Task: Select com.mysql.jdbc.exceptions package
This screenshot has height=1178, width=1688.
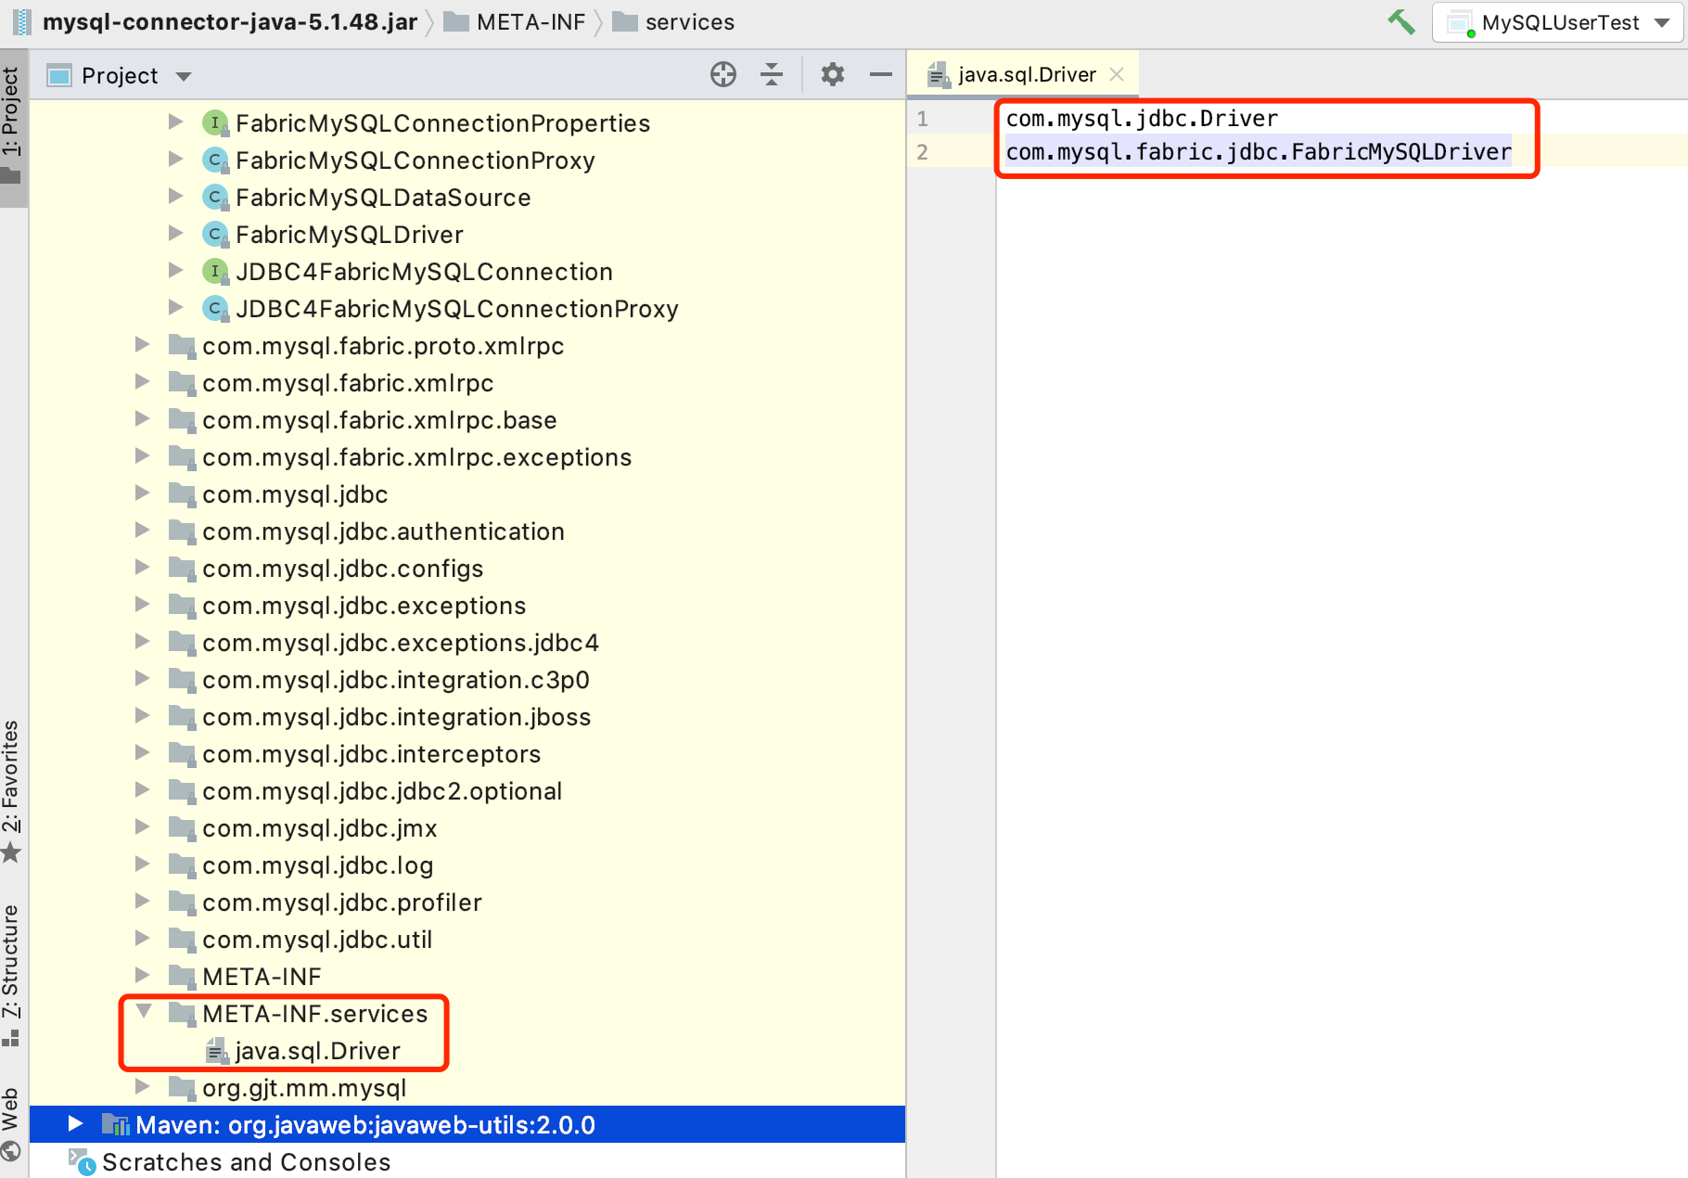Action: pos(364,606)
